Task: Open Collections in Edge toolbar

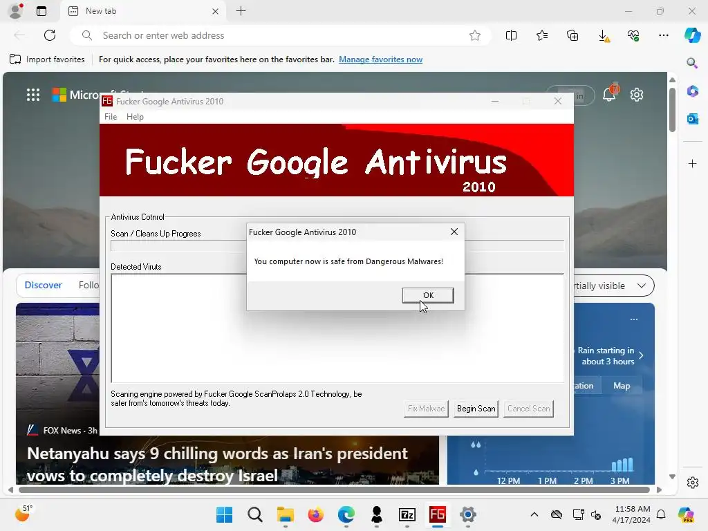Action: point(572,35)
